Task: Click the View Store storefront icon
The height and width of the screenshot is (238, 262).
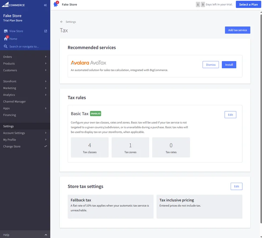Action: [6, 31]
